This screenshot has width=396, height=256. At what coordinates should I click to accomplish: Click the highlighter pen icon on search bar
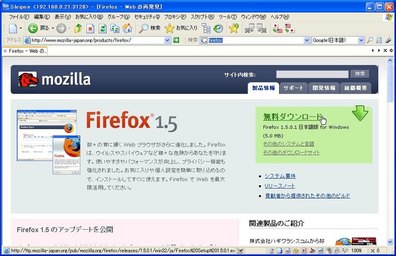point(388,40)
